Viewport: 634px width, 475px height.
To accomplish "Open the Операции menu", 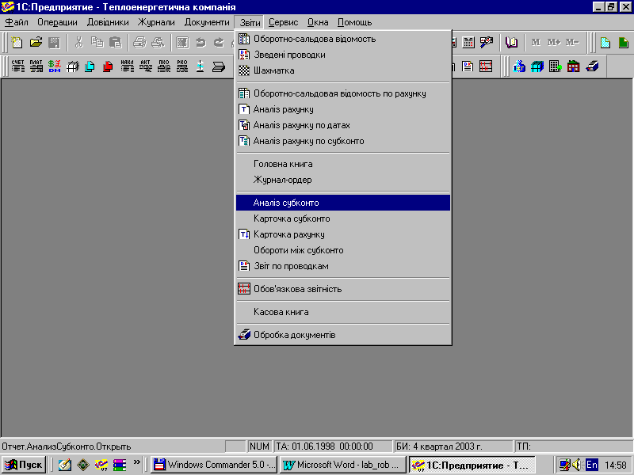I will (x=57, y=23).
